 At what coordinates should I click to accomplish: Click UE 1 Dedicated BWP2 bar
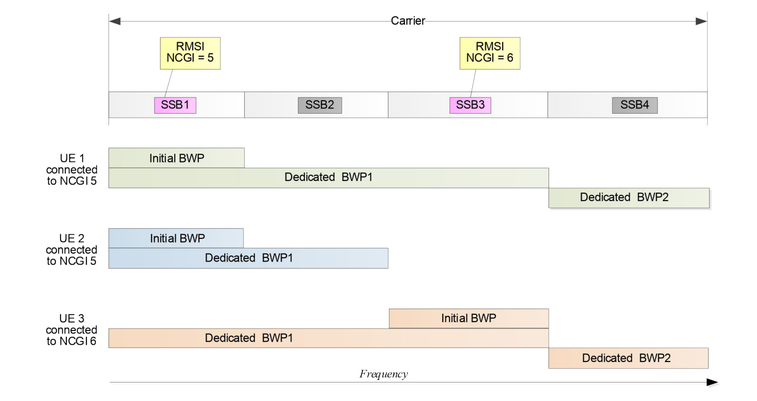[629, 197]
